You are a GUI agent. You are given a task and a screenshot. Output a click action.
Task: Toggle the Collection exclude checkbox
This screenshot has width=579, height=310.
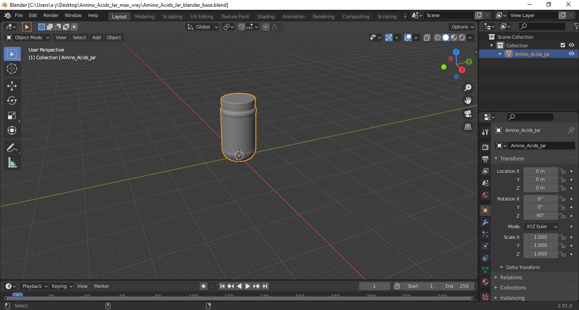click(x=563, y=45)
